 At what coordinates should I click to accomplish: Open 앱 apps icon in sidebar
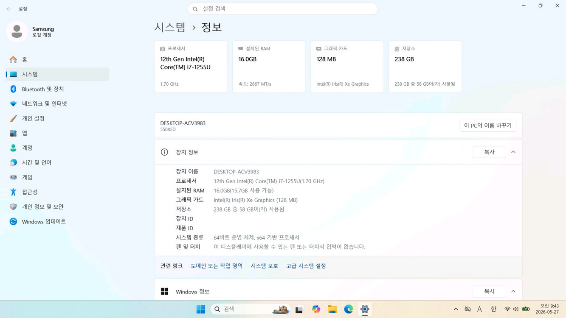14,133
